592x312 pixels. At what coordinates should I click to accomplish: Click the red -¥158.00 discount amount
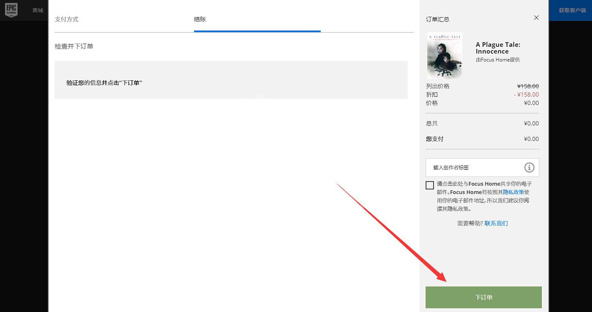point(526,95)
